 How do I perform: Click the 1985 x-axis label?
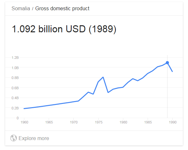click(148, 122)
